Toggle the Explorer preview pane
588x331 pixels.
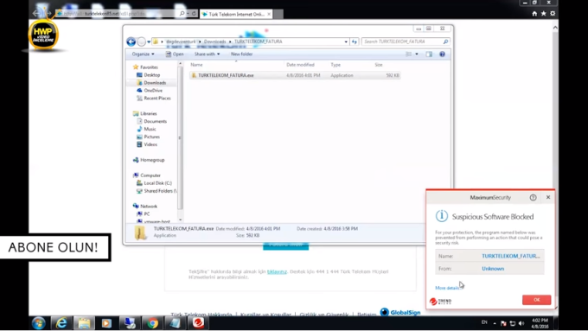pyautogui.click(x=429, y=54)
